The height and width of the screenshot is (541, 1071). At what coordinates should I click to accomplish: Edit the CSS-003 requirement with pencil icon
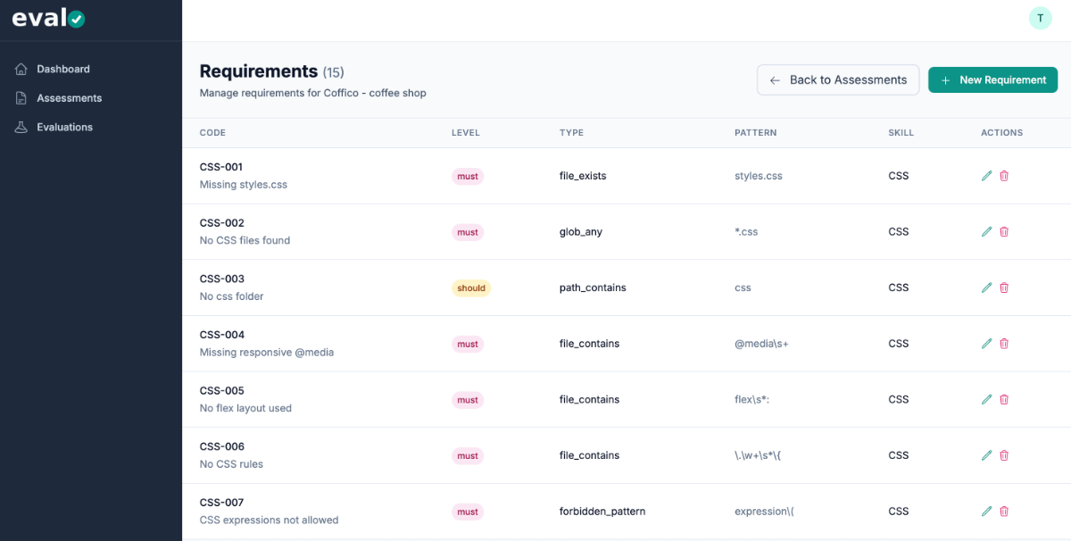click(986, 287)
